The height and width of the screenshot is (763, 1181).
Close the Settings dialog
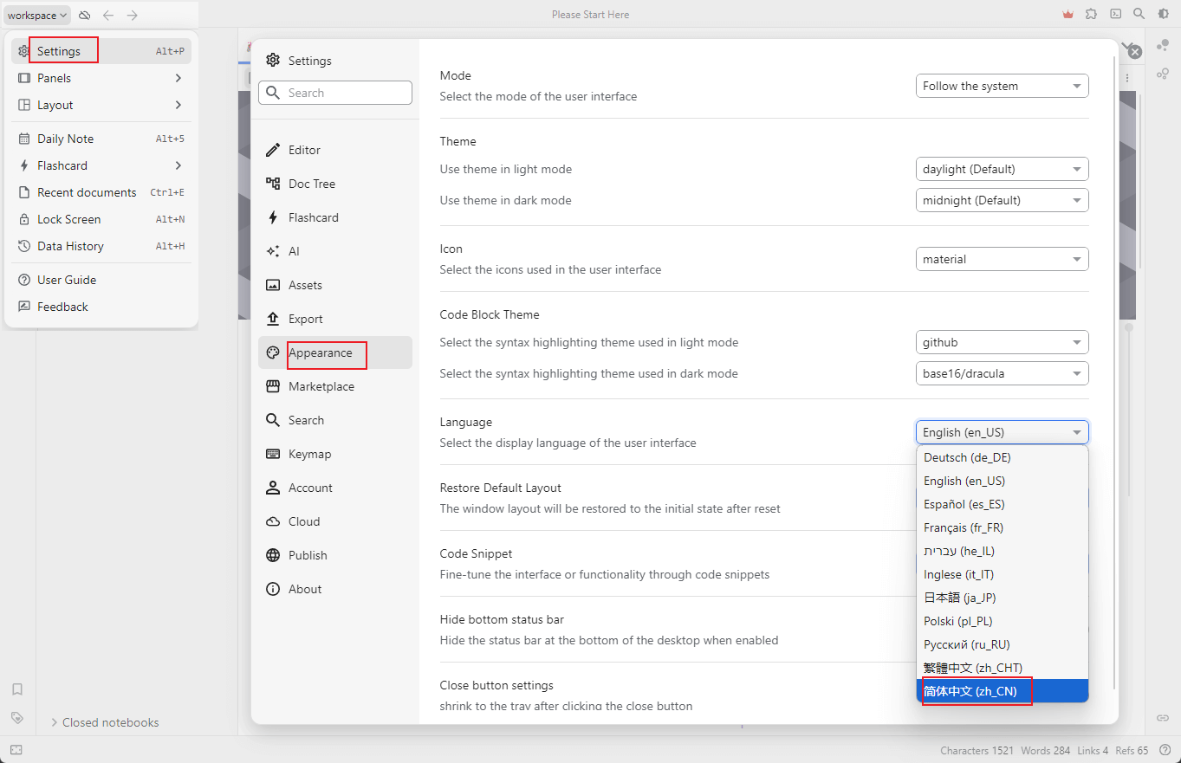(x=1135, y=52)
